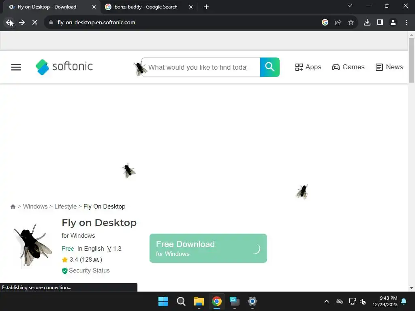Switch to bonzi buddy Google Search tab
The height and width of the screenshot is (311, 415).
pos(146,7)
